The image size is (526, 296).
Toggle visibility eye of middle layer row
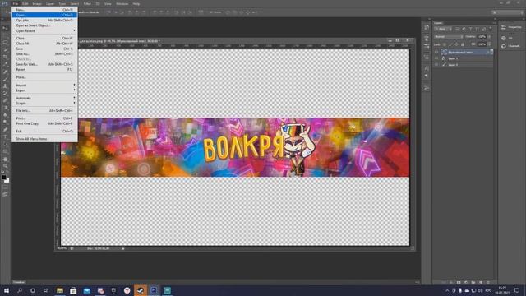[x=436, y=58]
